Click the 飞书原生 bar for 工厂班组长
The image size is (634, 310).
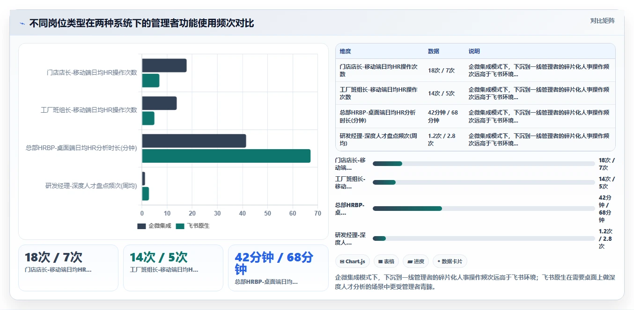point(148,118)
